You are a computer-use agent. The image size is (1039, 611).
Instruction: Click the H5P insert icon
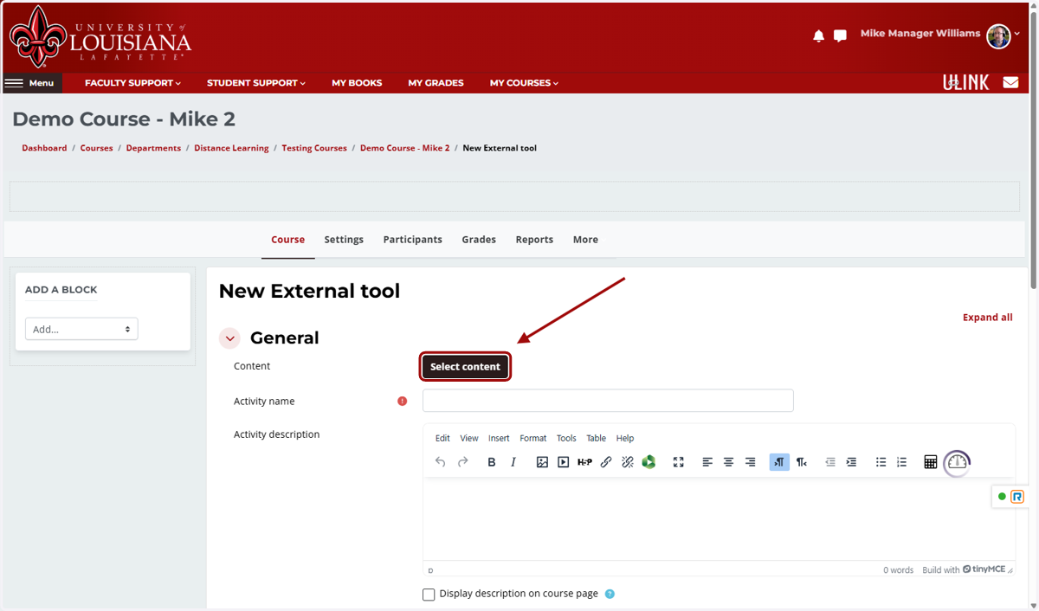pos(584,462)
